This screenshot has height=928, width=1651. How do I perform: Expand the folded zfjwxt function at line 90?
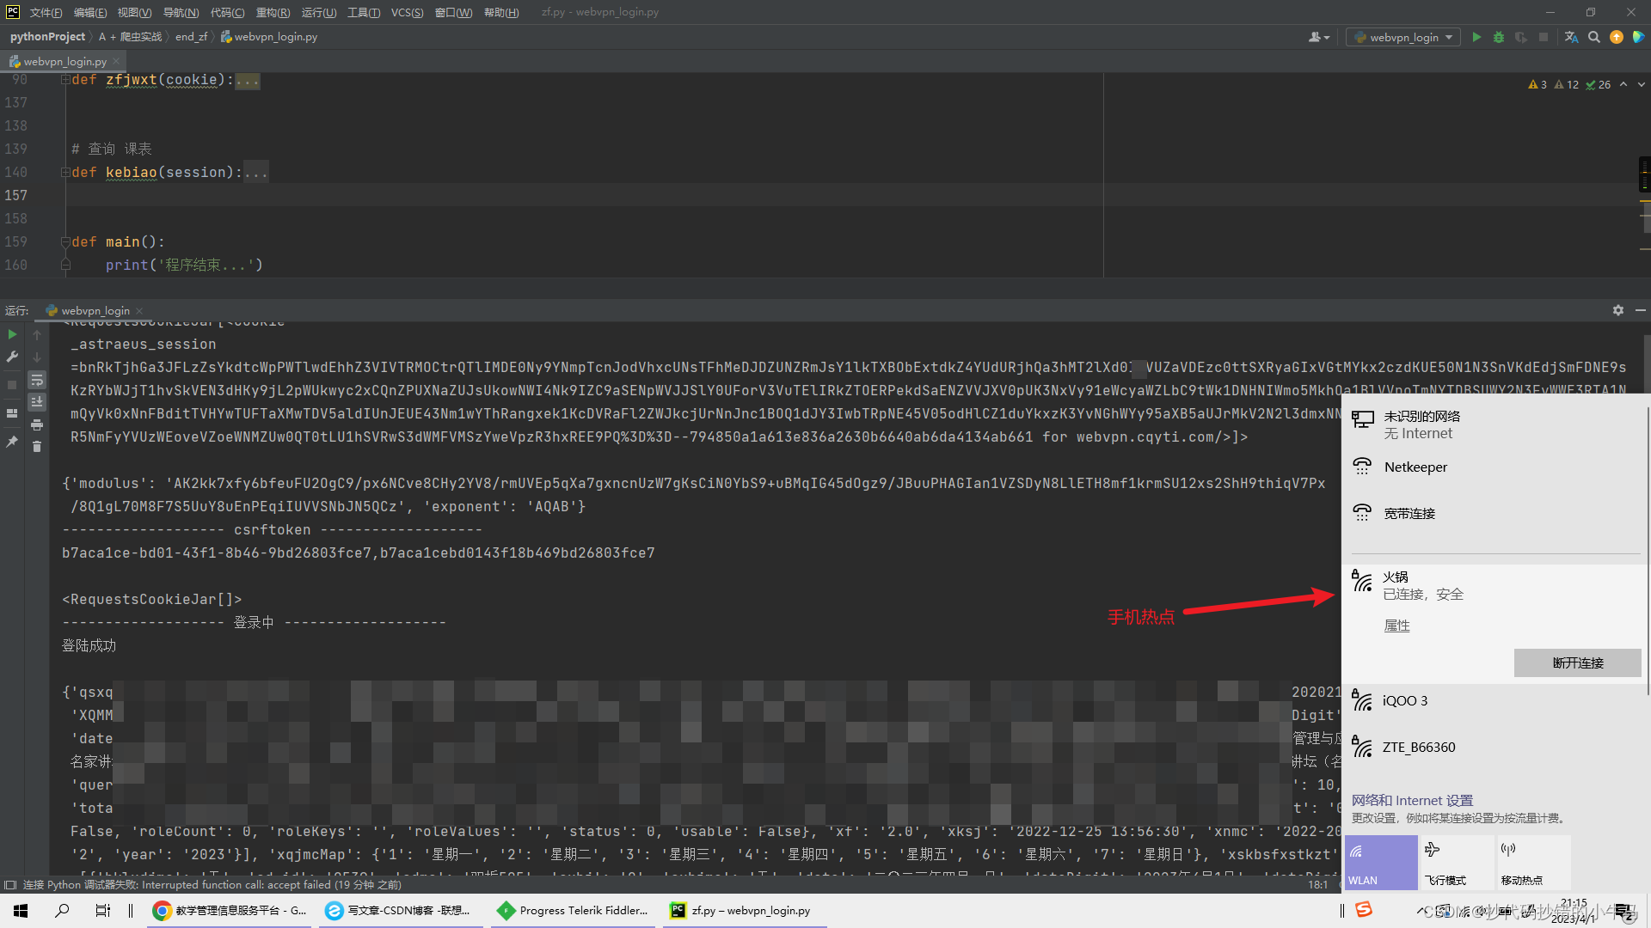pos(65,79)
